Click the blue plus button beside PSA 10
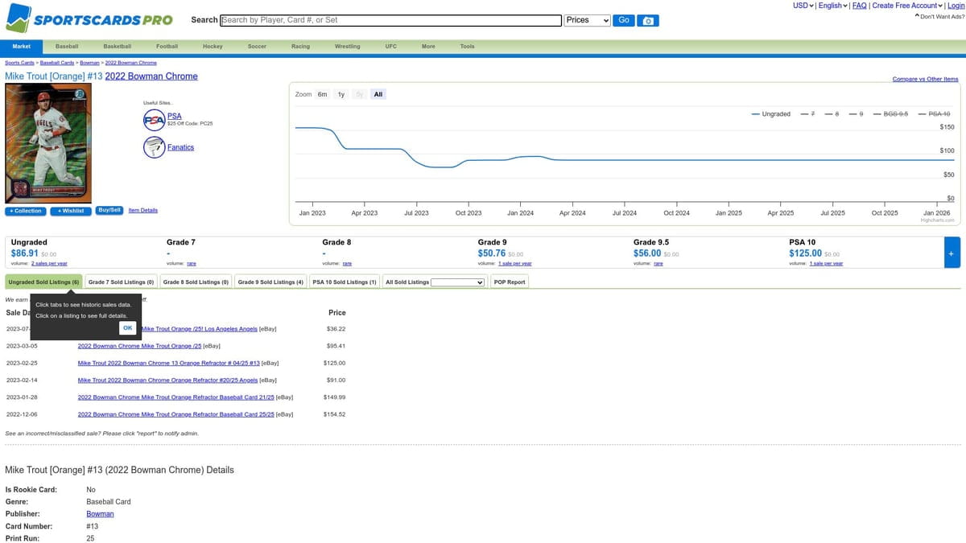 (x=952, y=253)
